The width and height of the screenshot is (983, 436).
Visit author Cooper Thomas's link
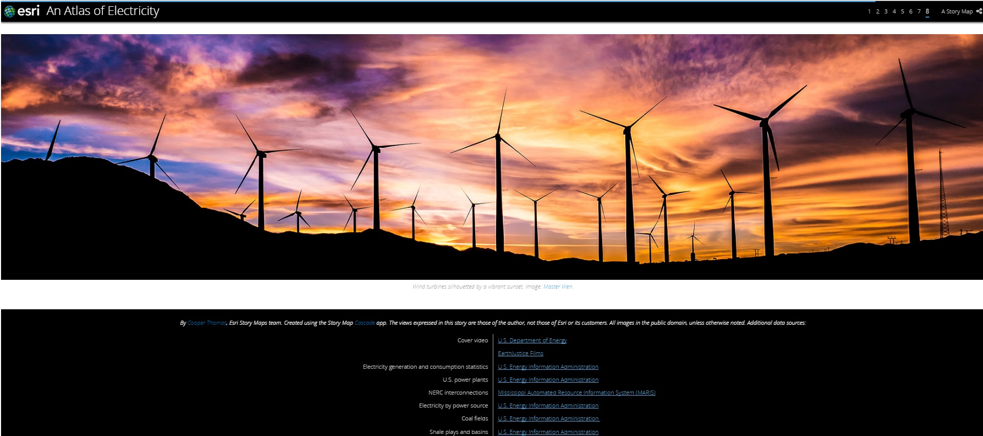click(207, 323)
